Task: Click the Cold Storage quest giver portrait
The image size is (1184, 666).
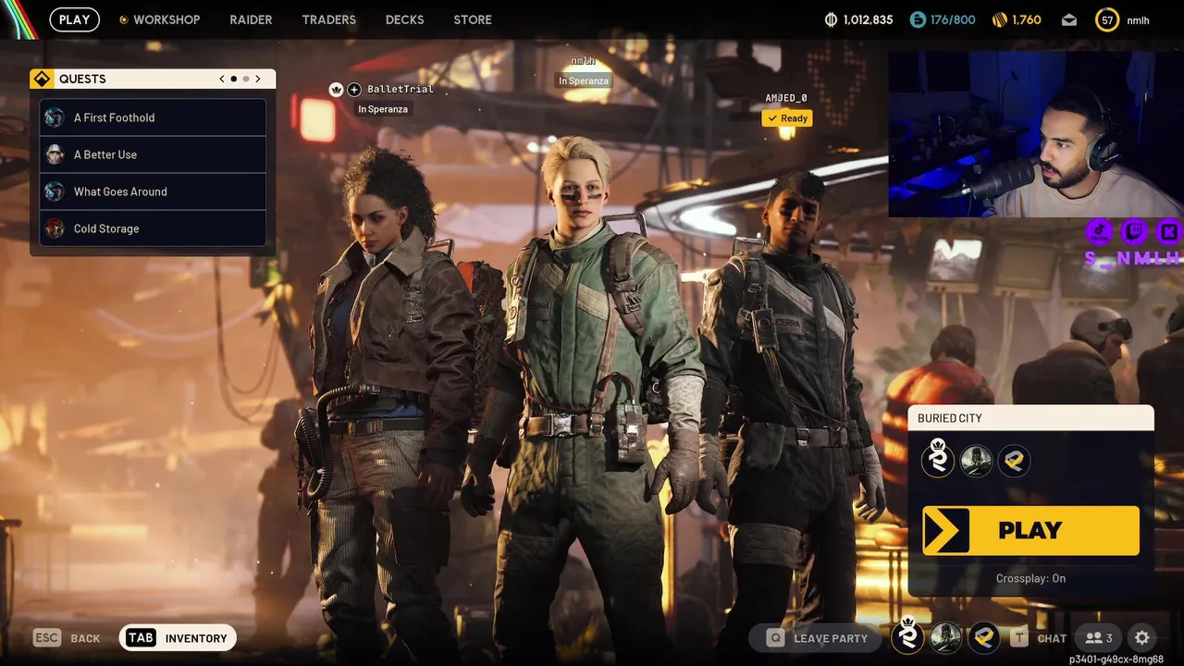Action: (55, 228)
